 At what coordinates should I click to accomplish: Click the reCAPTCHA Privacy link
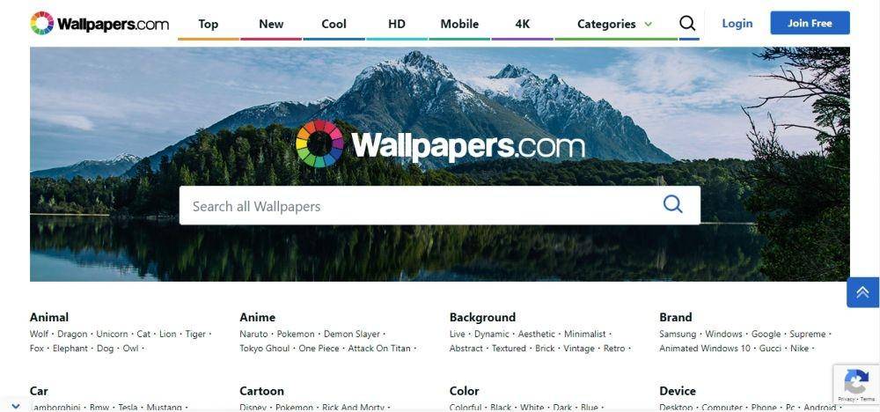846,399
